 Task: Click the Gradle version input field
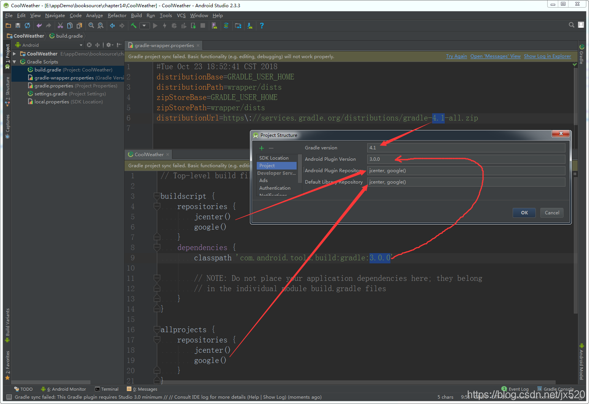tap(466, 147)
